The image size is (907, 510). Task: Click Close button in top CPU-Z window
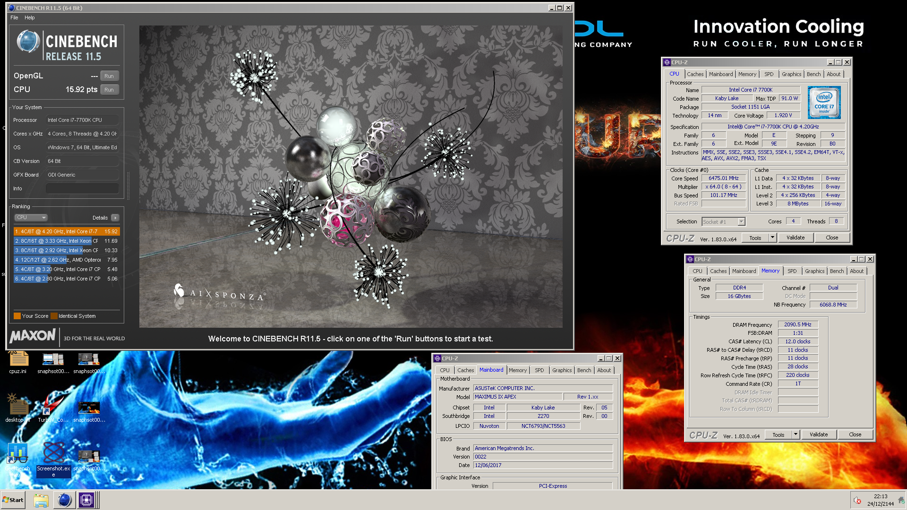(832, 238)
